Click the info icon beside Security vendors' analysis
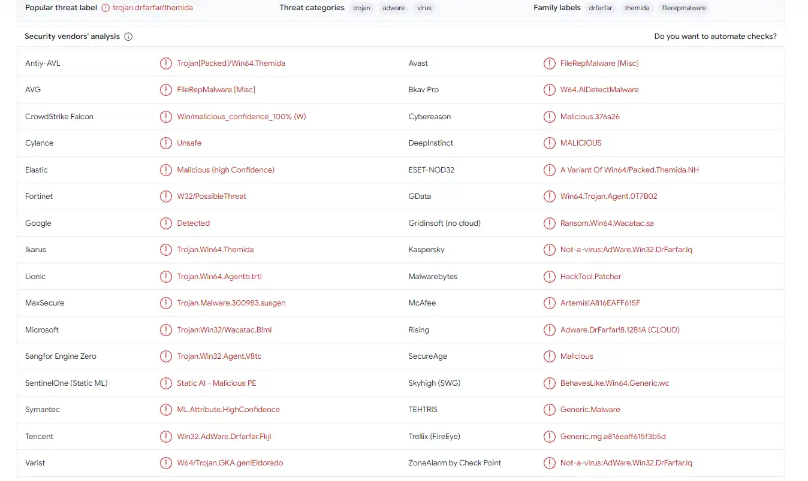Image resolution: width=808 pixels, height=481 pixels. (128, 37)
